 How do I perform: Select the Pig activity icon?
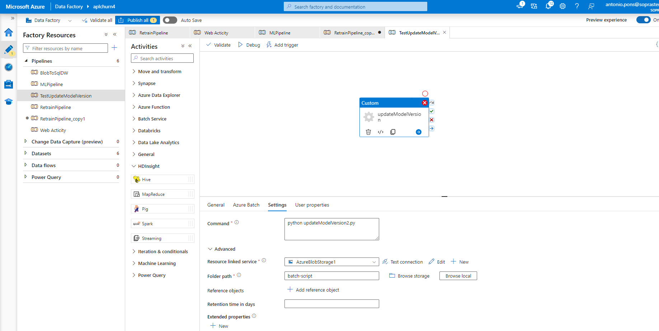pyautogui.click(x=137, y=208)
